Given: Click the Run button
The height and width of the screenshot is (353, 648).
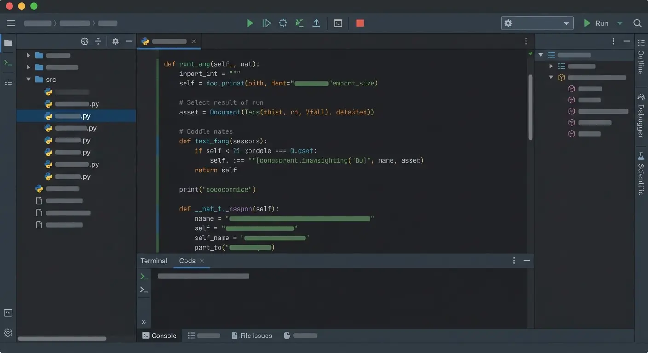Looking at the screenshot, I should (596, 23).
